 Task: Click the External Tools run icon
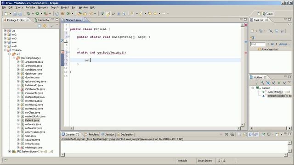[45, 14]
